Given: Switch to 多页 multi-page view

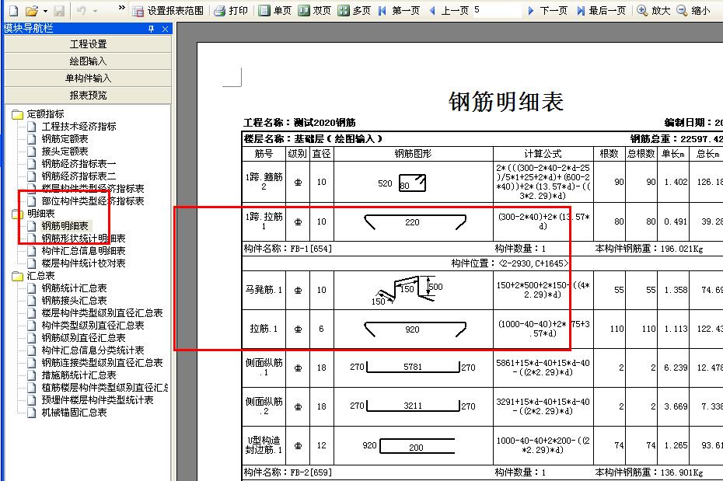Looking at the screenshot, I should coord(355,10).
